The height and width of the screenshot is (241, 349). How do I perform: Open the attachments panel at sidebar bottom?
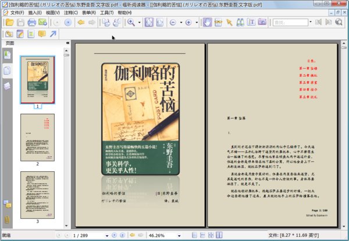[x=7, y=220]
